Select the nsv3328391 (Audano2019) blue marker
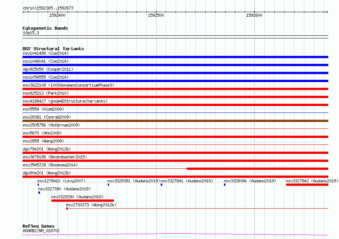Screen dimensions: 339x239 108,185
